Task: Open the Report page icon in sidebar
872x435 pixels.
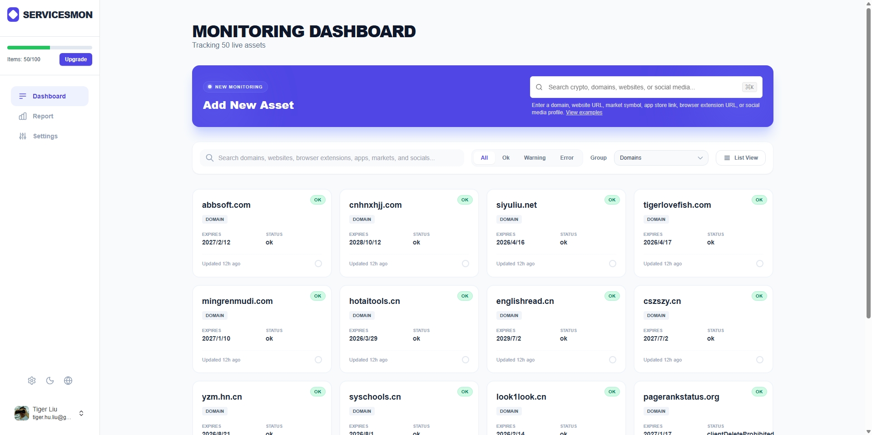Action: [23, 117]
